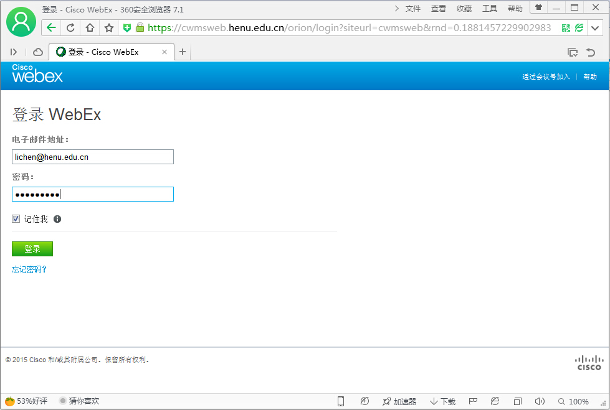610x410 pixels.
Task: Restore closed tab with undo icon
Action: point(591,52)
